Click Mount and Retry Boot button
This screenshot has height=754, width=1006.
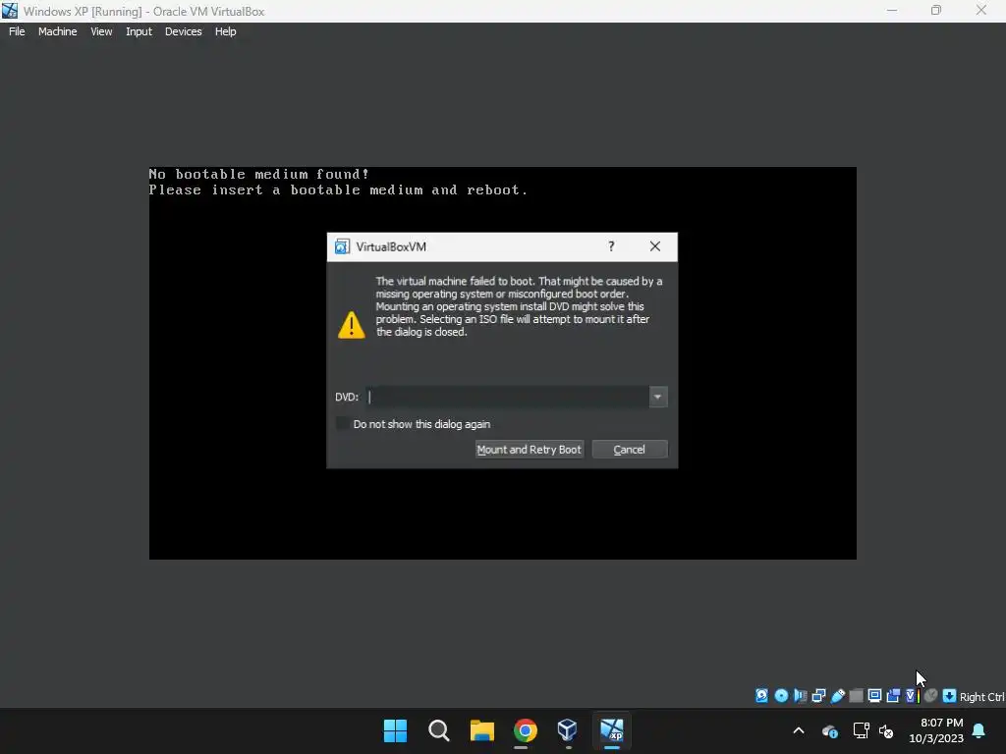click(530, 450)
